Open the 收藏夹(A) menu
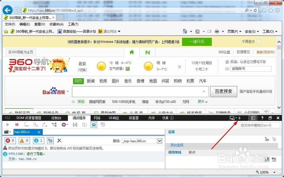 click(x=56, y=24)
